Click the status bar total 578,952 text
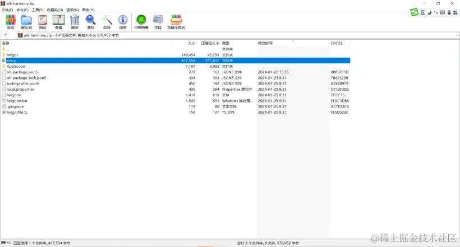The width and height of the screenshot is (460, 247). coord(268,243)
